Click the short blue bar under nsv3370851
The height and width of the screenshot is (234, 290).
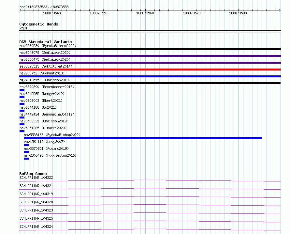click(27, 152)
